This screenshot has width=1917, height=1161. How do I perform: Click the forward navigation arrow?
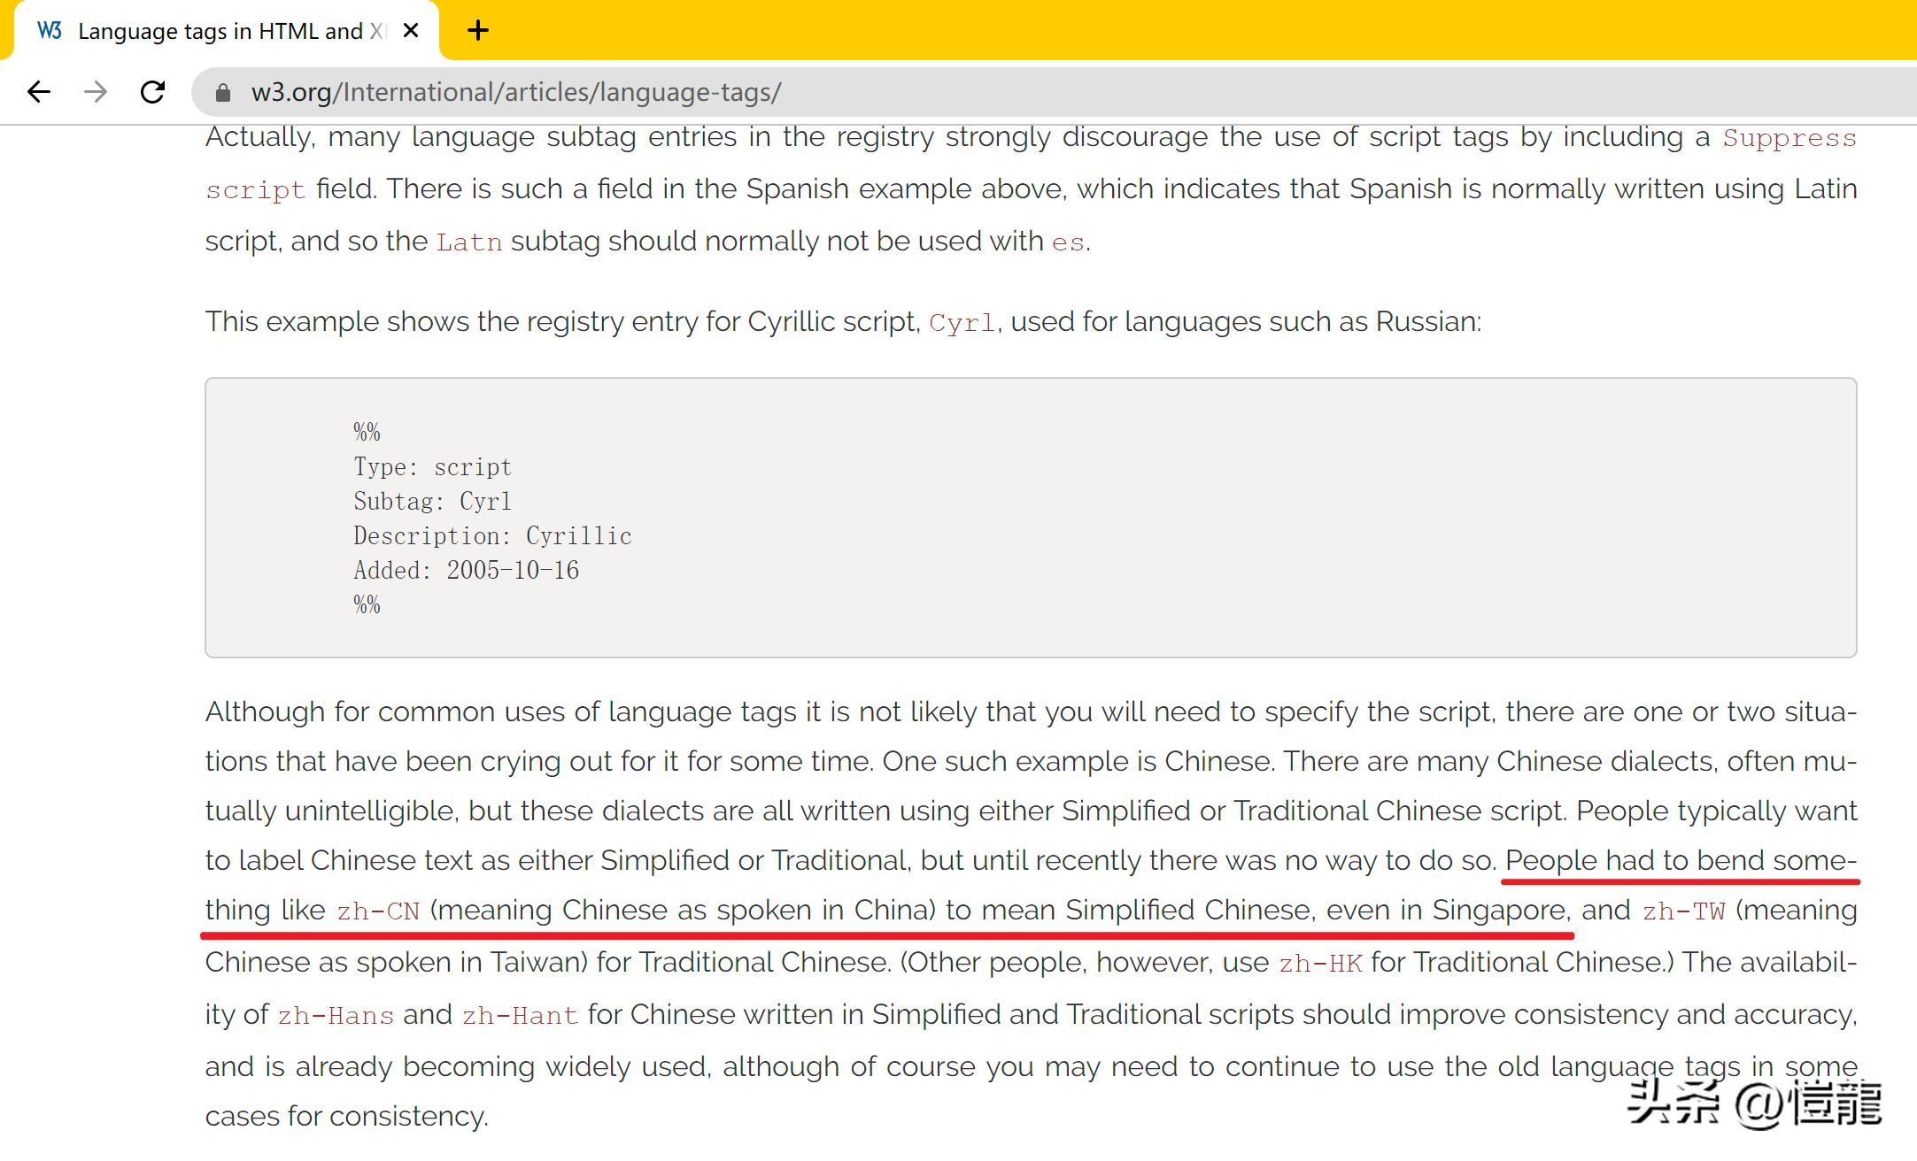click(95, 92)
